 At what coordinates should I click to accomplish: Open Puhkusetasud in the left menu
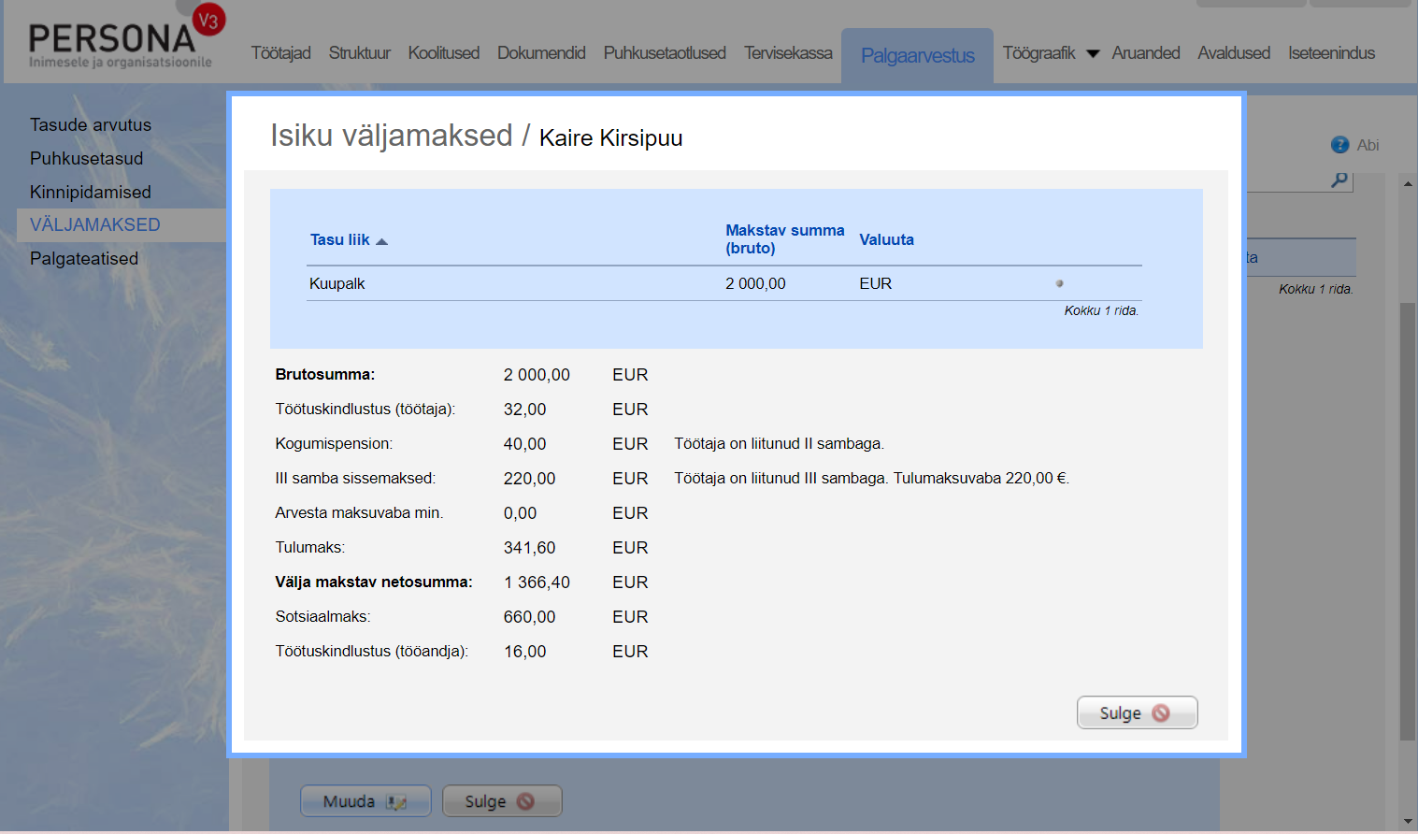click(87, 158)
